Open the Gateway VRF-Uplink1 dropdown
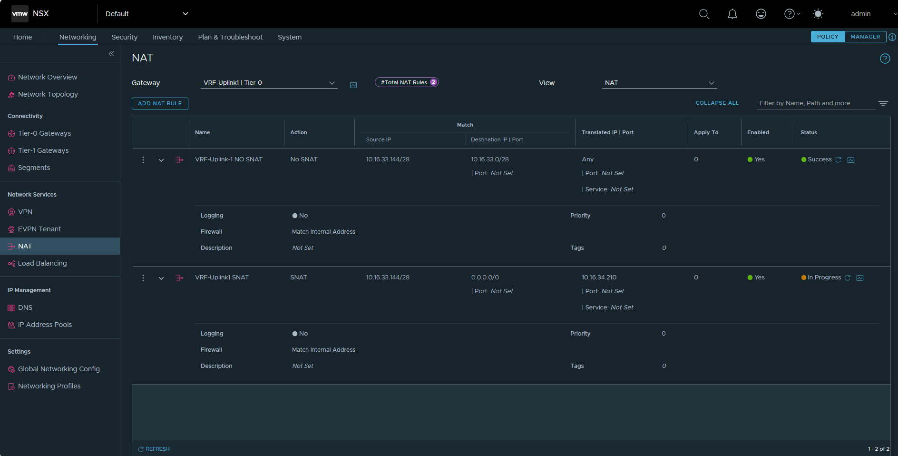Viewport: 898px width, 456px height. 269,83
